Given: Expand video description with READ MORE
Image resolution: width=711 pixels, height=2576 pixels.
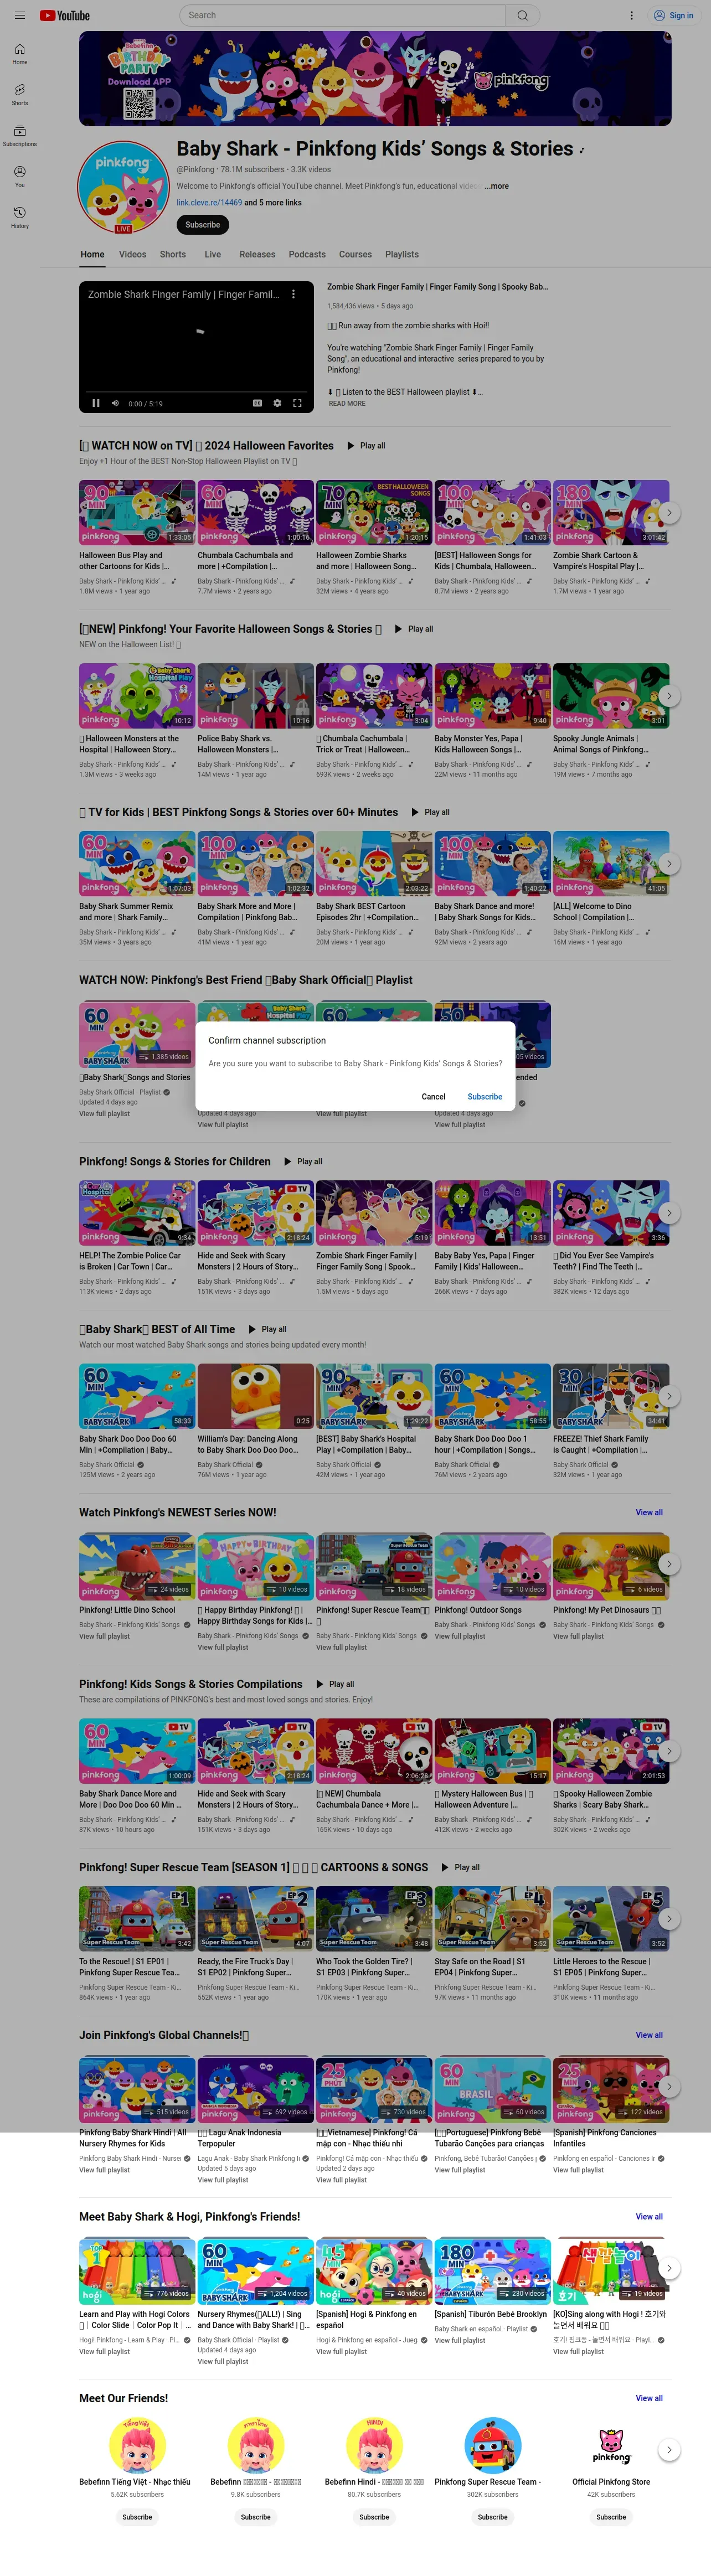Looking at the screenshot, I should coord(347,404).
